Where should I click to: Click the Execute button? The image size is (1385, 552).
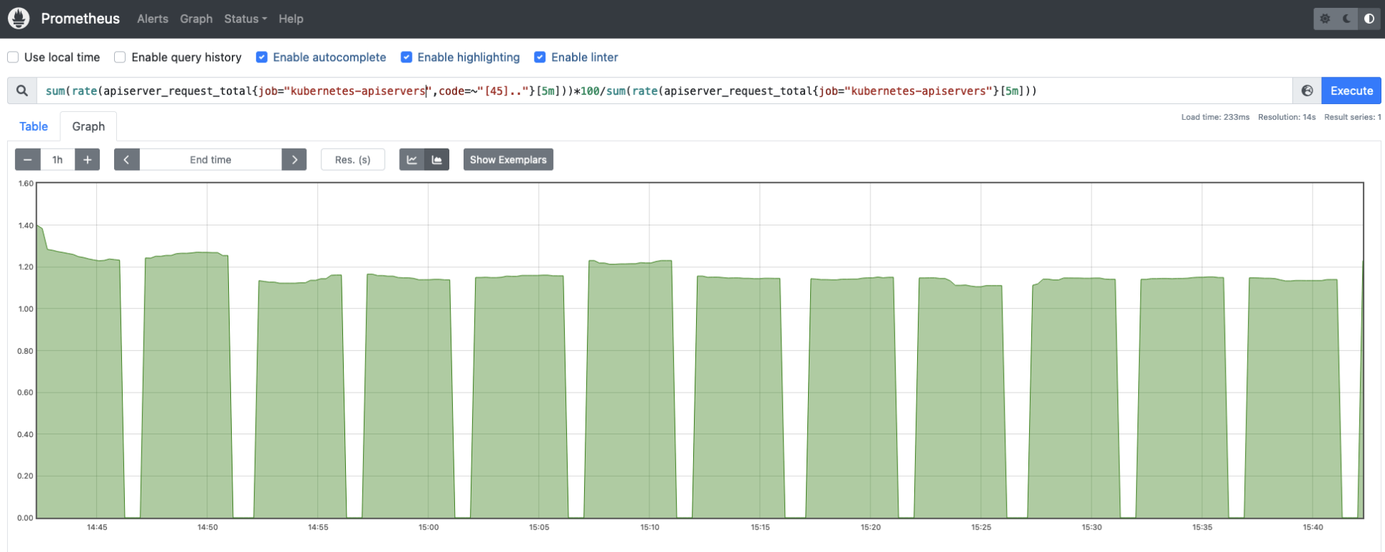point(1351,90)
